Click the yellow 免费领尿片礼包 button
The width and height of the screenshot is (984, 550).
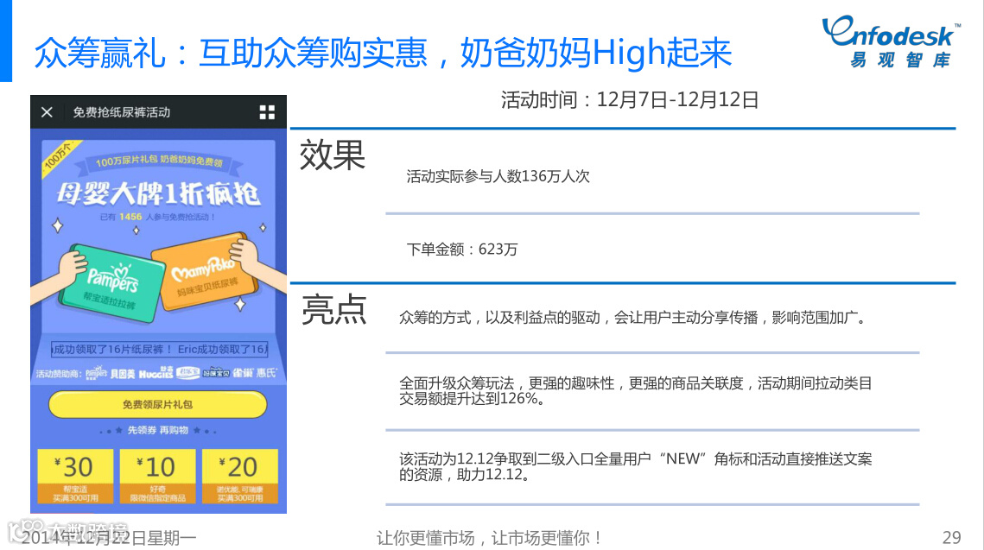pyautogui.click(x=157, y=404)
